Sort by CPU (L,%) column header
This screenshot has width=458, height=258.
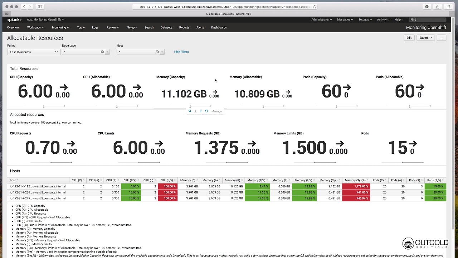click(x=168, y=180)
